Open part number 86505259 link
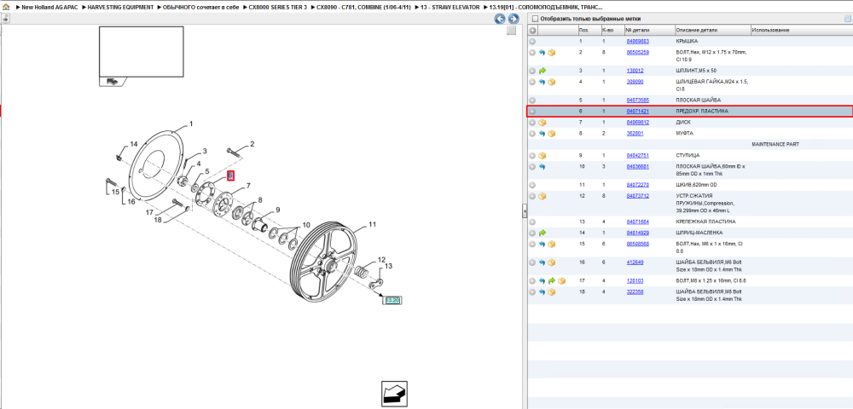The image size is (853, 409). pos(637,53)
